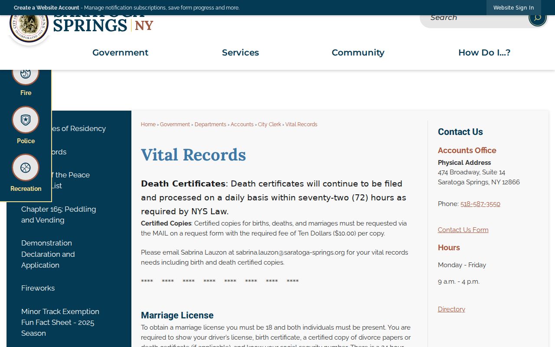Open the Government menu
The width and height of the screenshot is (555, 347).
tap(120, 52)
